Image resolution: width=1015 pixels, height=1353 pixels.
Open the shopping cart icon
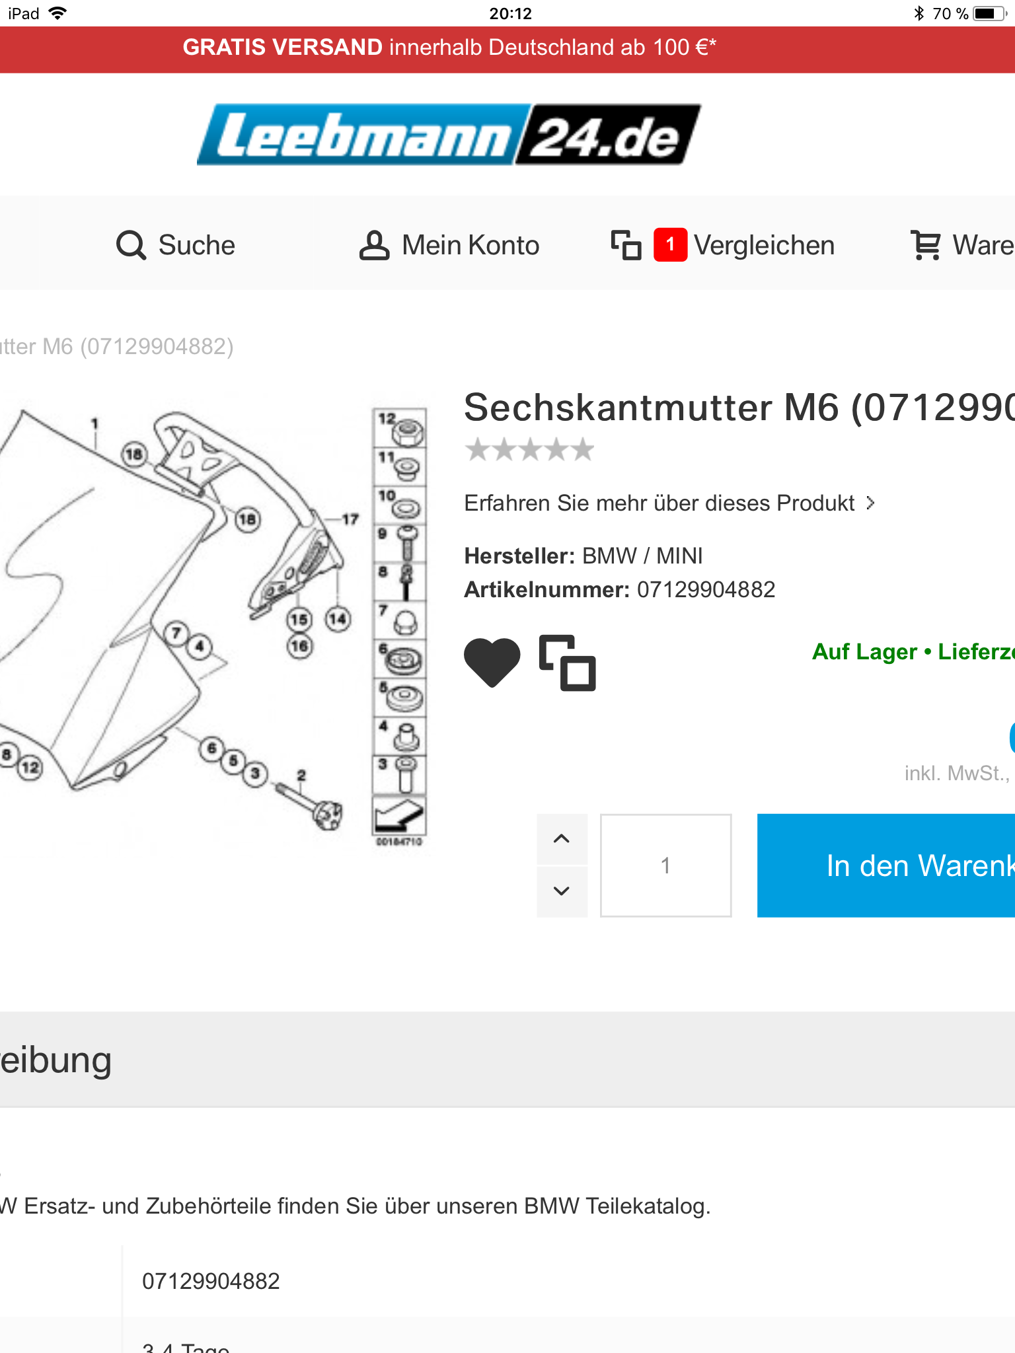pos(926,245)
